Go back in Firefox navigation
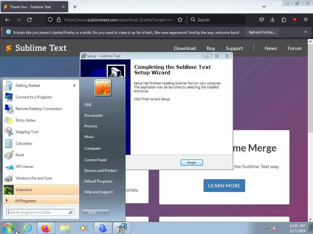This screenshot has width=313, height=234. (7, 20)
